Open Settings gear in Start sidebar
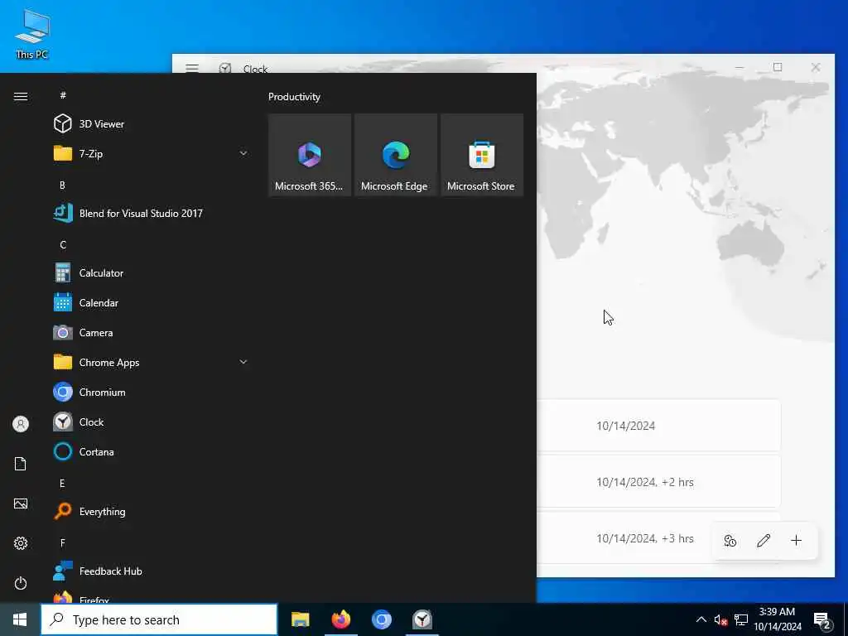Image resolution: width=848 pixels, height=636 pixels. pyautogui.click(x=21, y=543)
